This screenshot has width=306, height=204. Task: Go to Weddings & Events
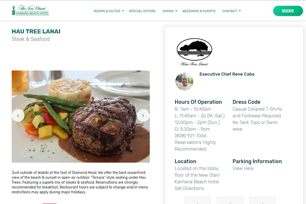(x=199, y=11)
